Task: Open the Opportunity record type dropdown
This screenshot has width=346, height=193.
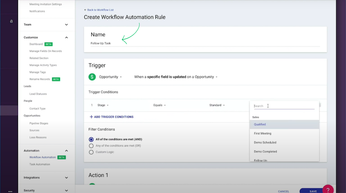Action: coord(110,77)
